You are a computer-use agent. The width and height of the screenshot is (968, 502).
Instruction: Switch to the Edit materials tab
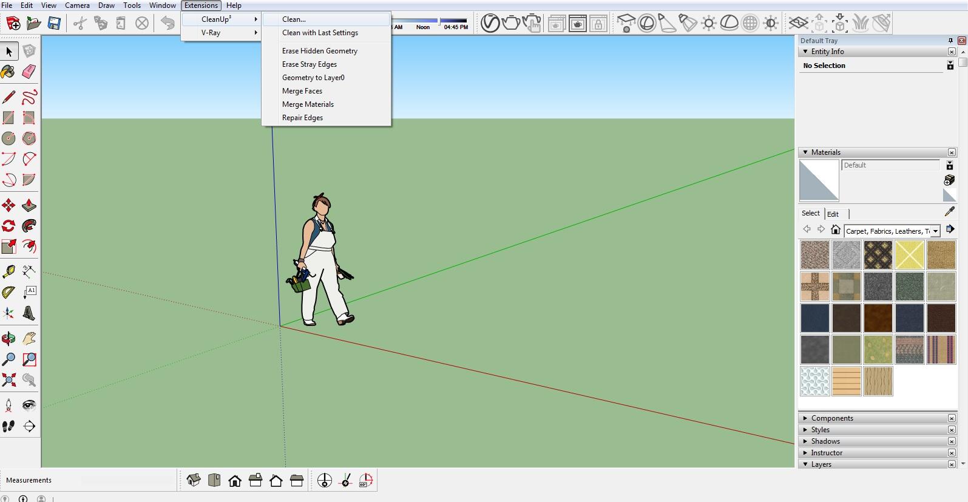tap(833, 214)
